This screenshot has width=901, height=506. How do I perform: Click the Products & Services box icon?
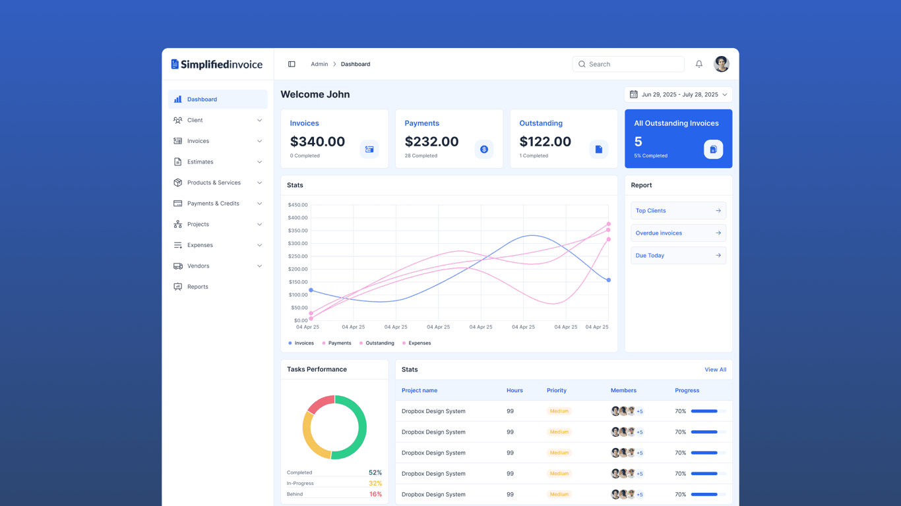click(178, 183)
